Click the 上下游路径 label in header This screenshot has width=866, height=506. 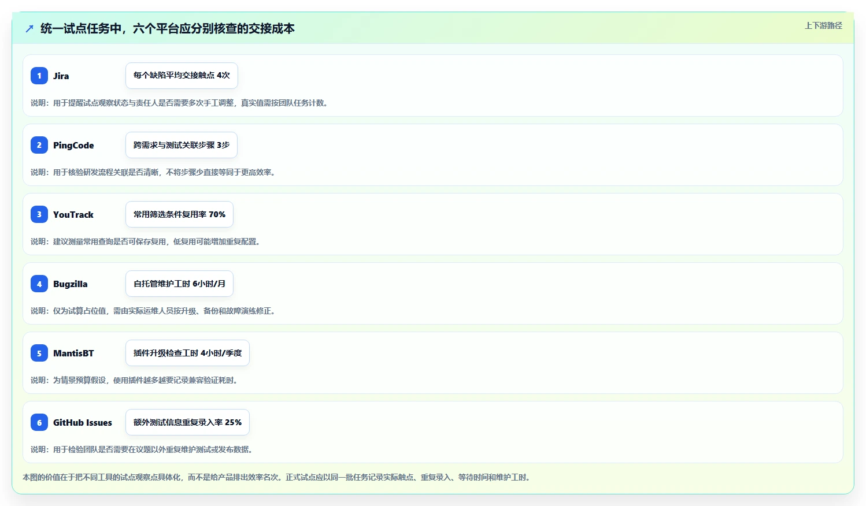point(823,25)
